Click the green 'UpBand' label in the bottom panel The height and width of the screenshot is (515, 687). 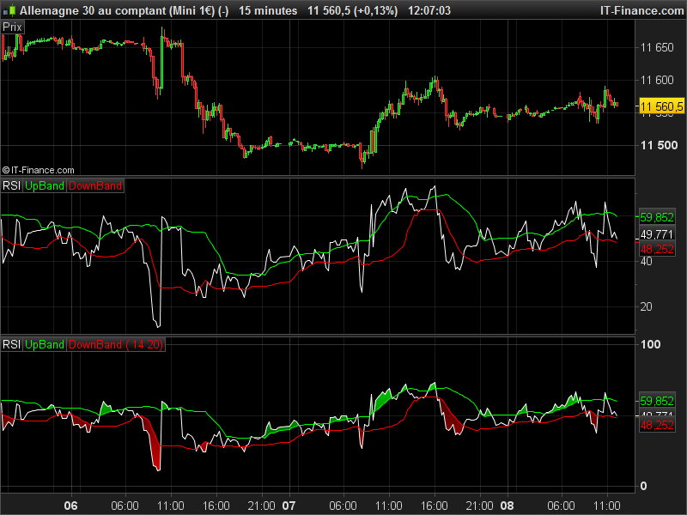[x=45, y=345]
